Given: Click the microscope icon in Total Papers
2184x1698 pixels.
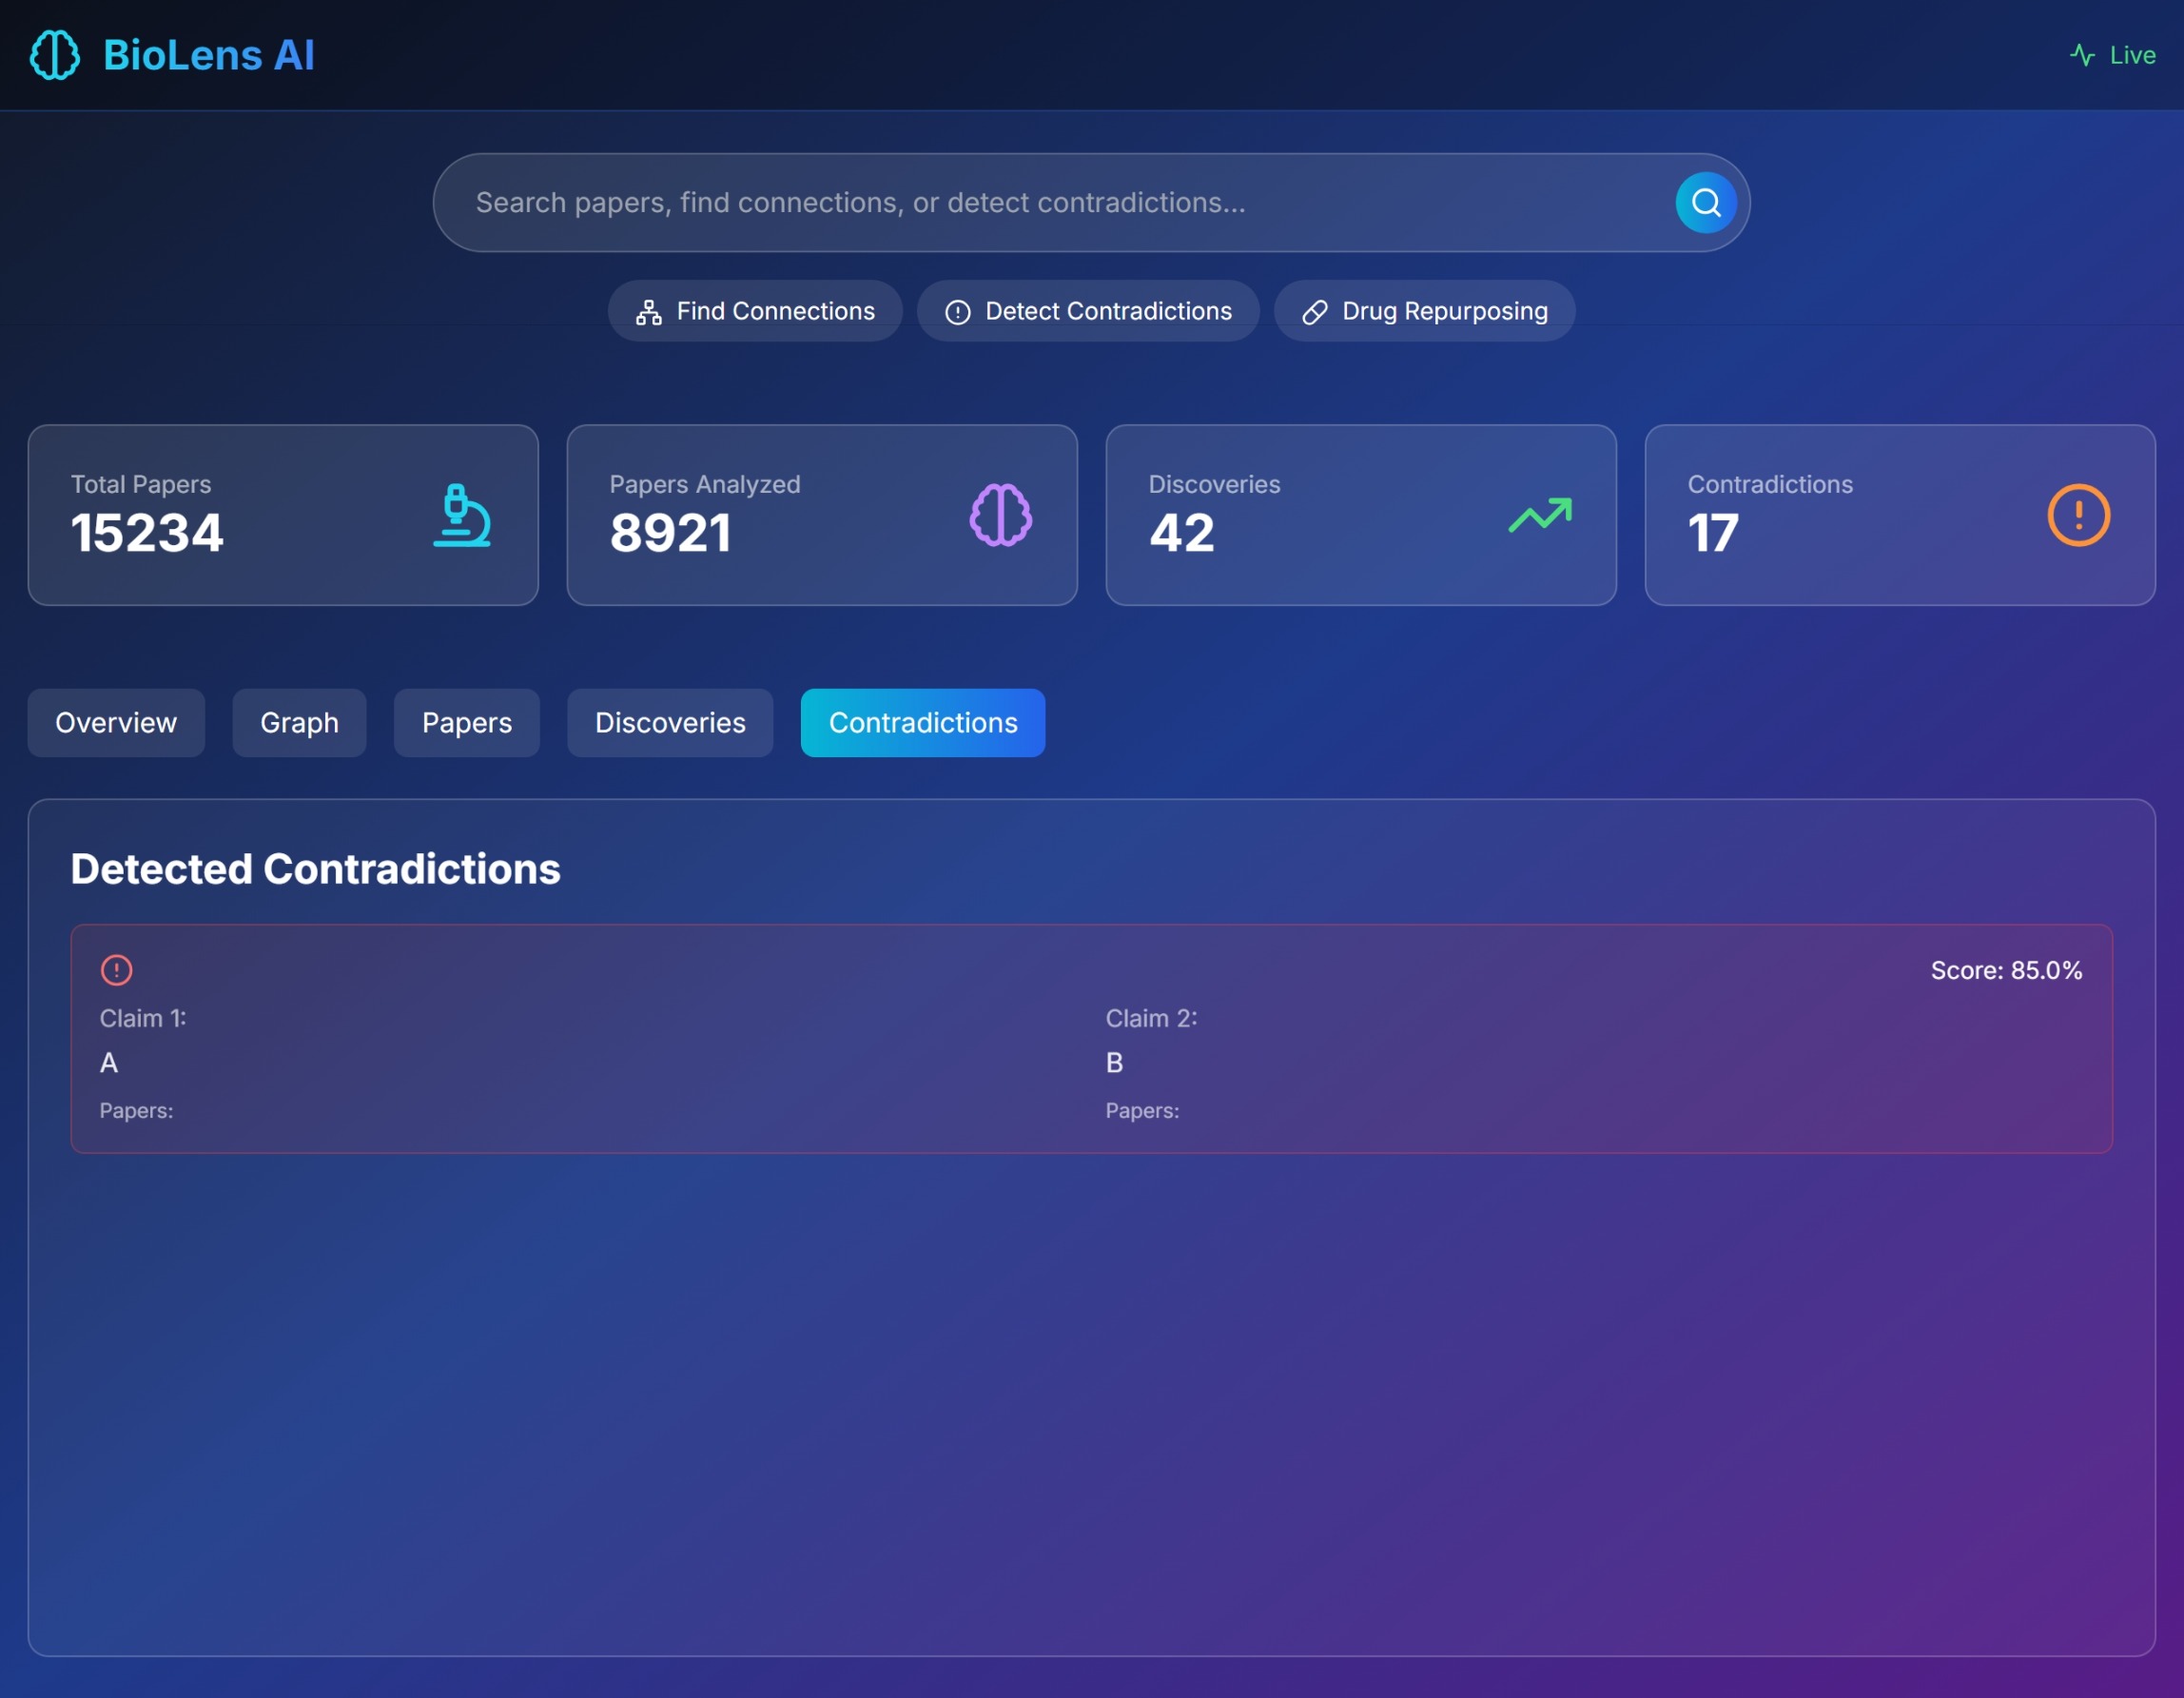Looking at the screenshot, I should pyautogui.click(x=462, y=515).
